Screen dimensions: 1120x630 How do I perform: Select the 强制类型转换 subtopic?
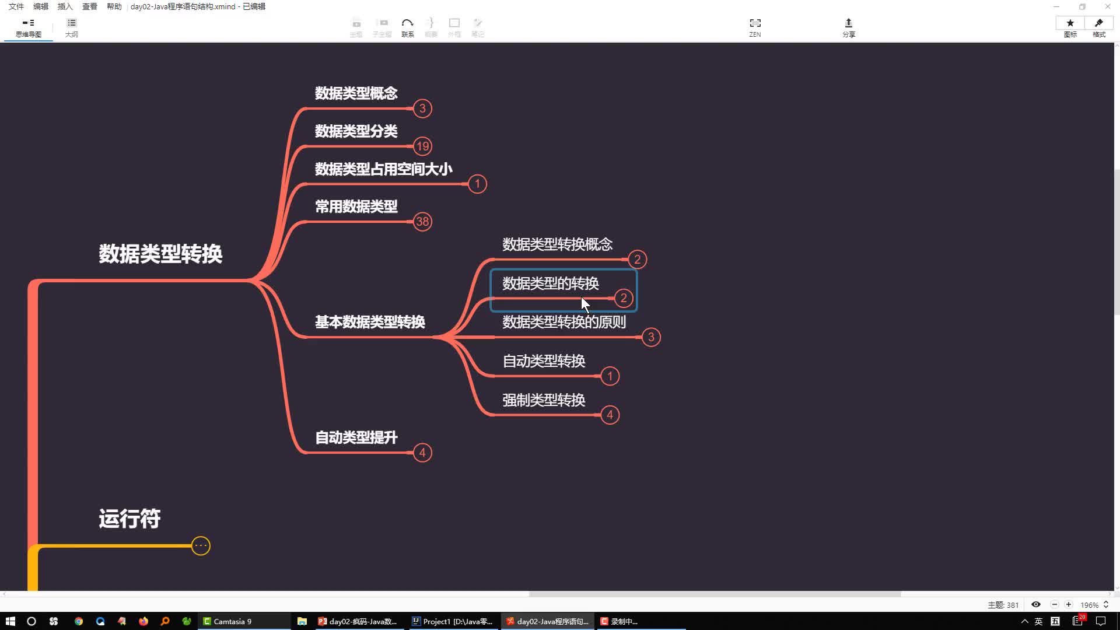[x=544, y=400]
